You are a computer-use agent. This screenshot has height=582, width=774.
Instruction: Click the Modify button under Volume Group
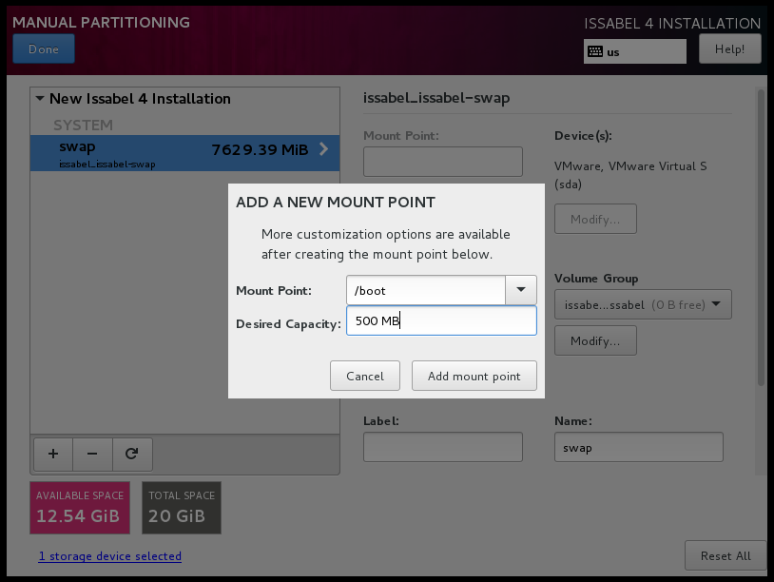coord(594,339)
